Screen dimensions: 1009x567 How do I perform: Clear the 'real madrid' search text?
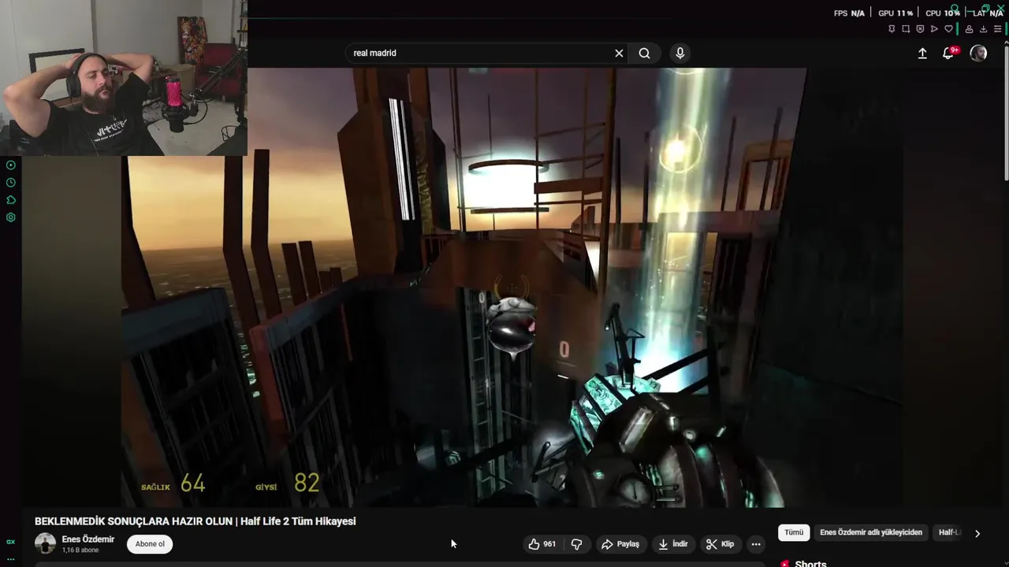(619, 53)
